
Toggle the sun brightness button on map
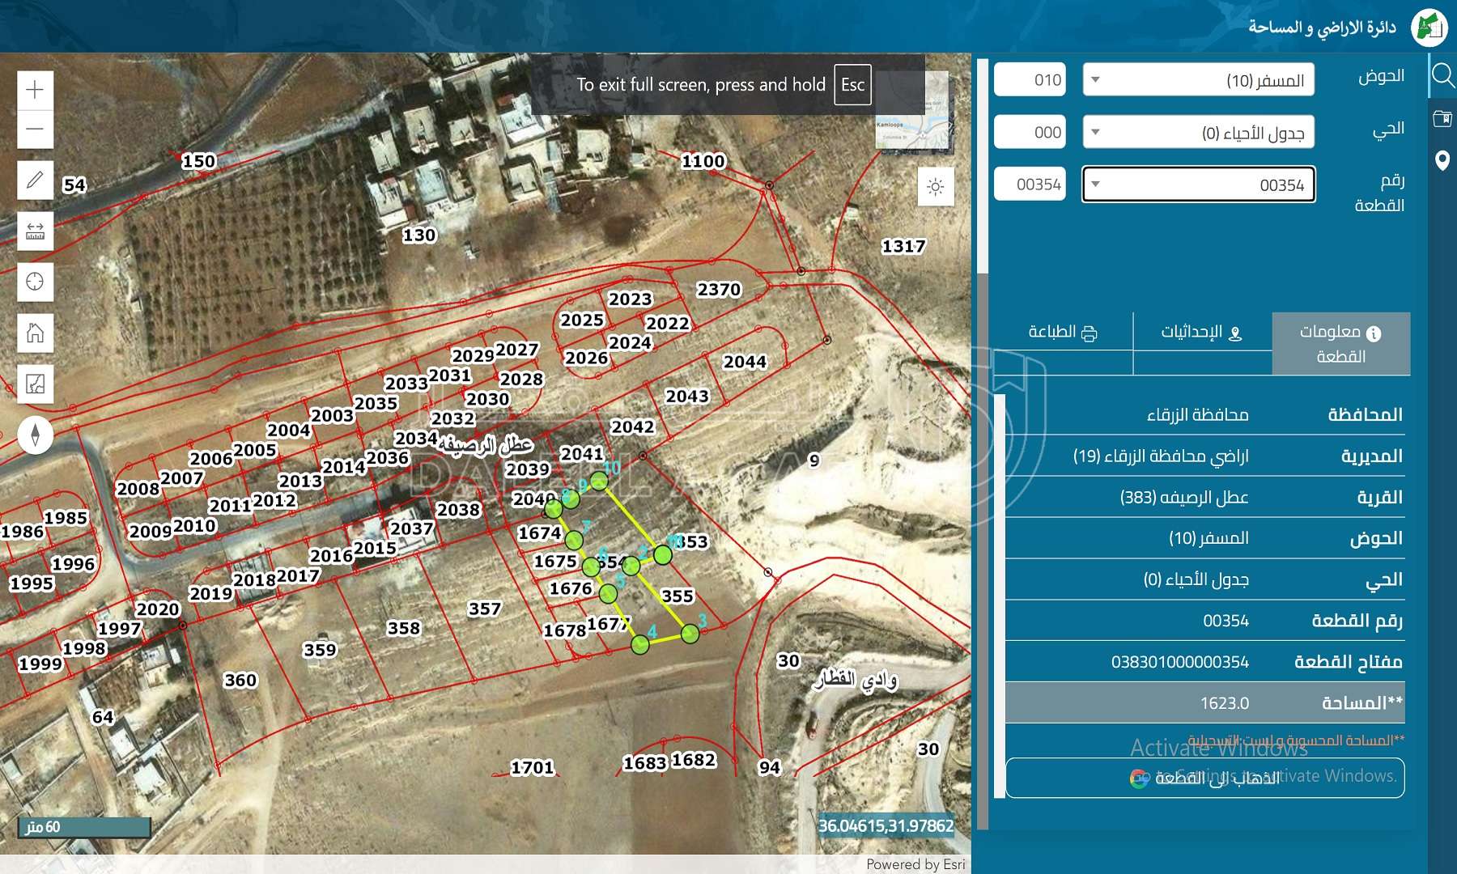pyautogui.click(x=936, y=187)
